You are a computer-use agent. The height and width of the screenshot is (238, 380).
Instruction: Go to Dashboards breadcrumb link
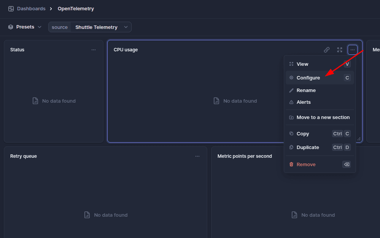tap(31, 9)
